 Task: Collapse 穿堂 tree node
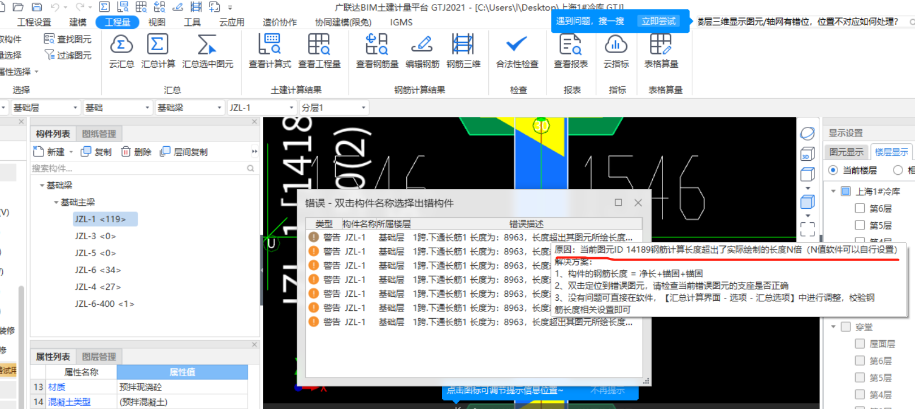click(833, 327)
